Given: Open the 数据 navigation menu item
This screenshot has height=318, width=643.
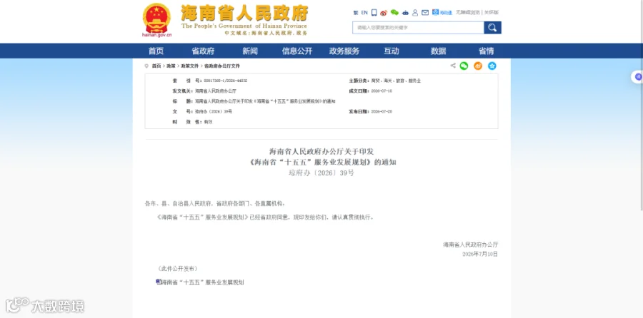Looking at the screenshot, I should (x=439, y=51).
